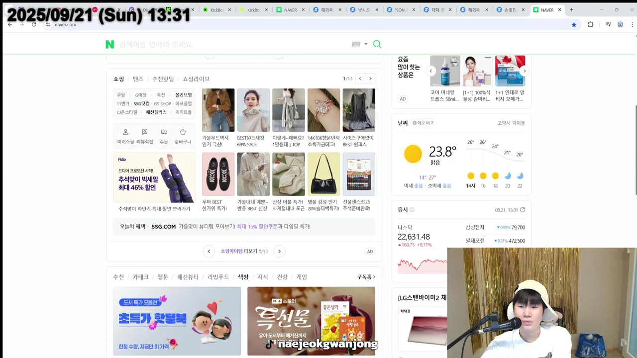Expand the dropdown arrow beside keyboard icon
The image size is (637, 358).
[366, 44]
